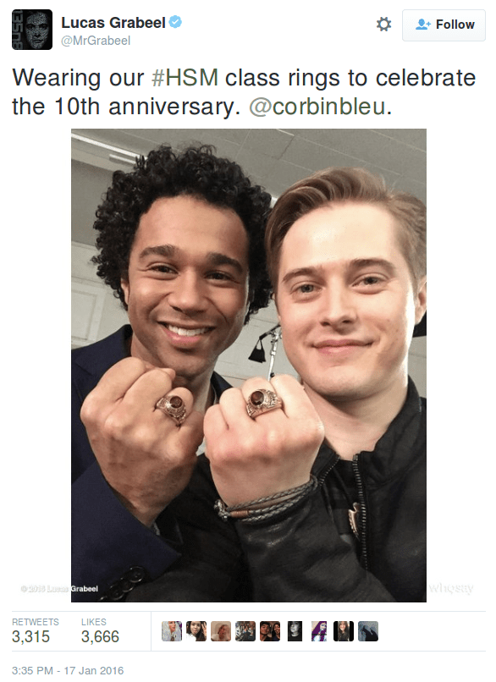The height and width of the screenshot is (682, 496).
Task: Click the second liker avatar thumbnail
Action: (x=196, y=631)
